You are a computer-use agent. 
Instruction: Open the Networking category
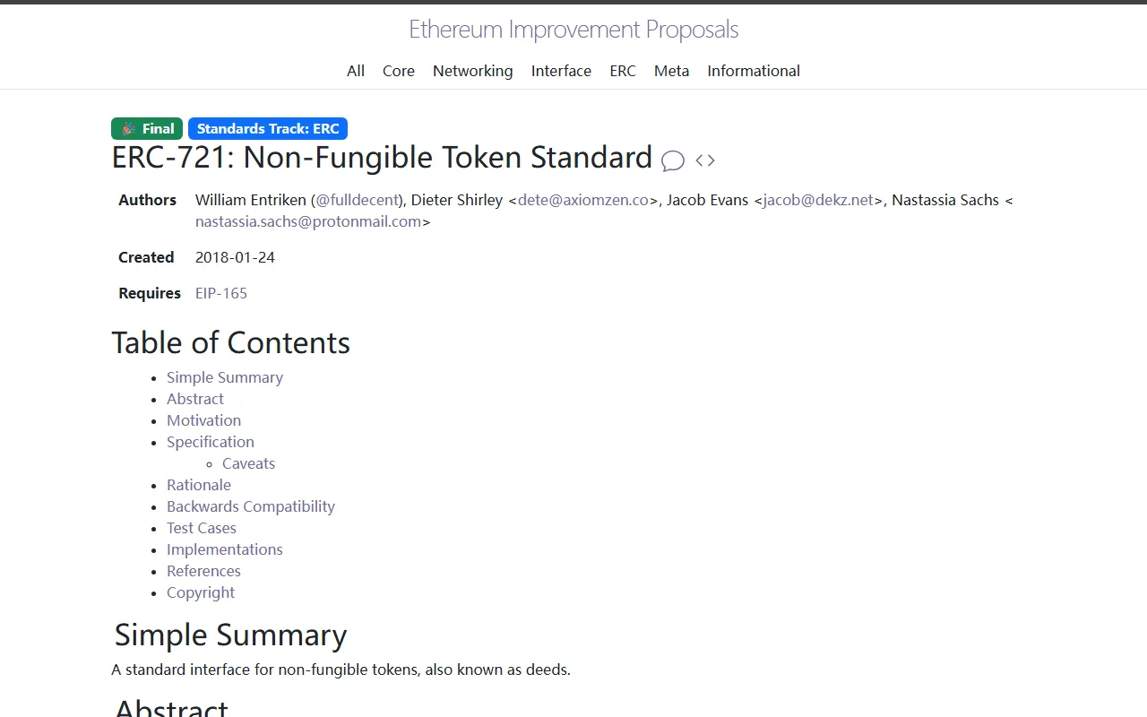(473, 71)
